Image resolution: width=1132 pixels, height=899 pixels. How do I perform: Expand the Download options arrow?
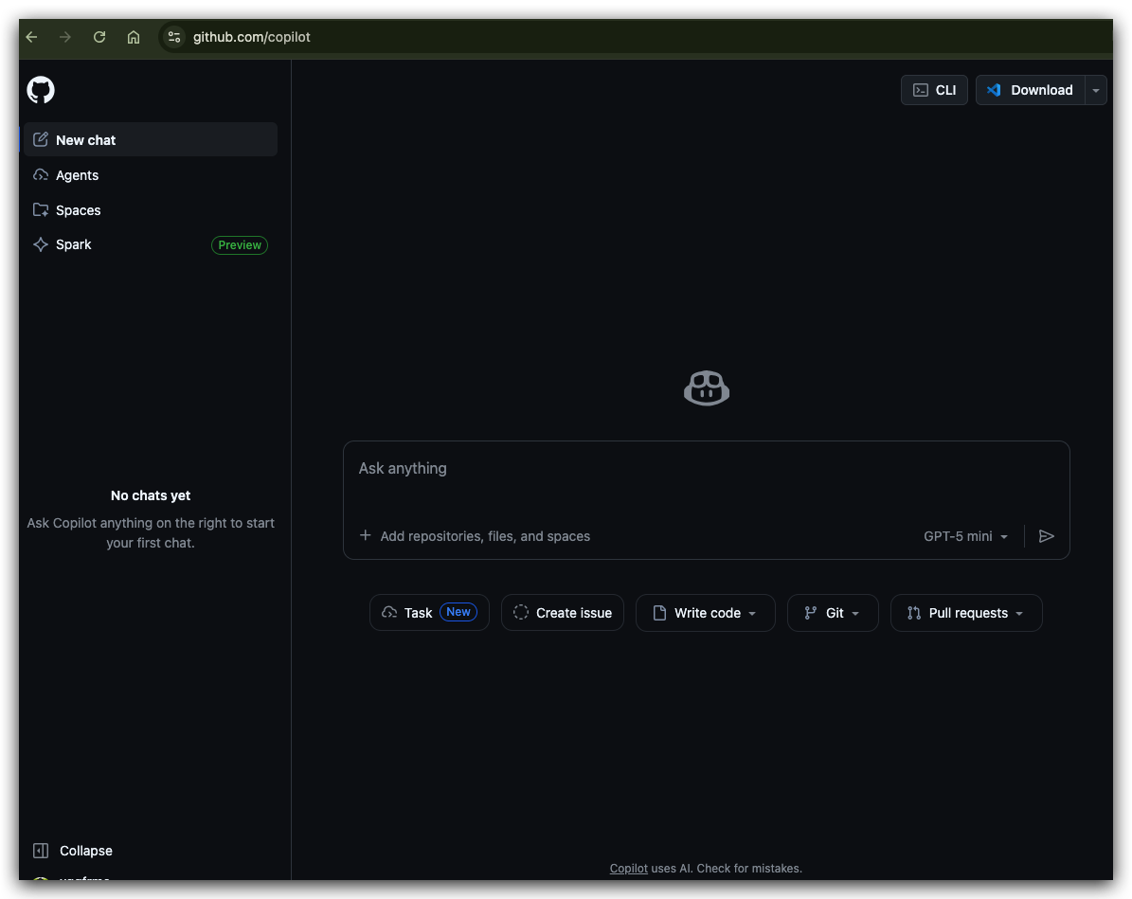(1096, 90)
